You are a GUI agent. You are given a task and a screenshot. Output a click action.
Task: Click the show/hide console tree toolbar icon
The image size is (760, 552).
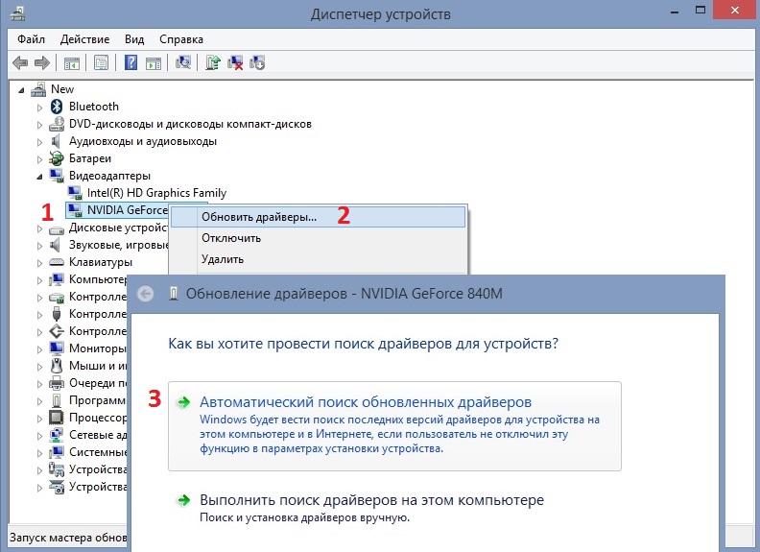pyautogui.click(x=72, y=62)
